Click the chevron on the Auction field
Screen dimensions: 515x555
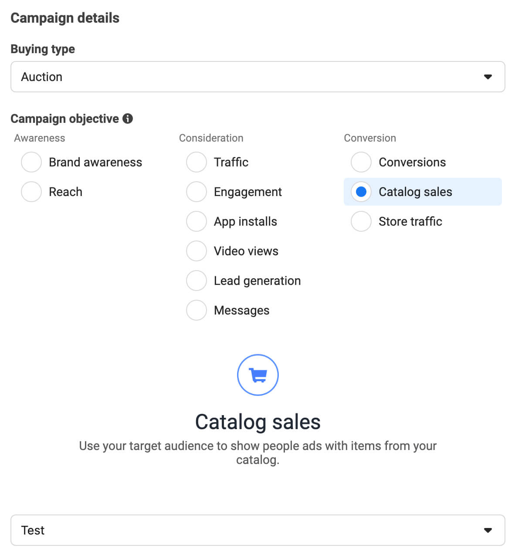click(488, 77)
